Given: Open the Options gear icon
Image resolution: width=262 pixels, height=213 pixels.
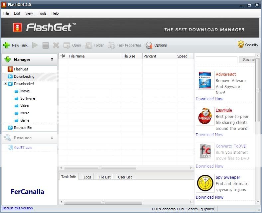Looking at the screenshot, I should click(x=149, y=45).
